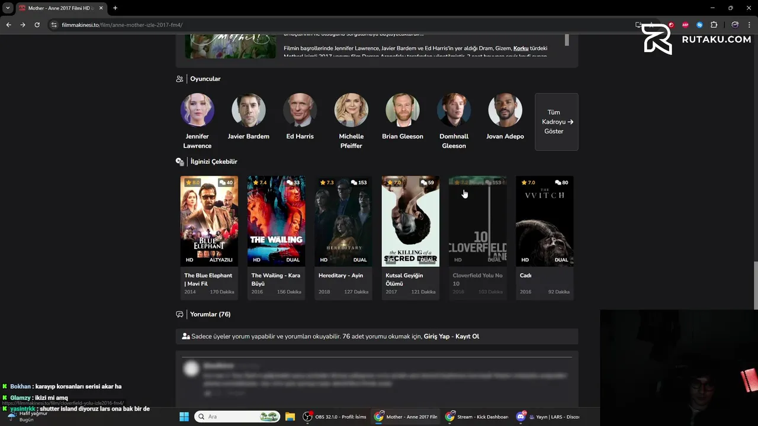Click Mother - Anne 2017 taskbar window
The image size is (758, 426).
(406, 417)
